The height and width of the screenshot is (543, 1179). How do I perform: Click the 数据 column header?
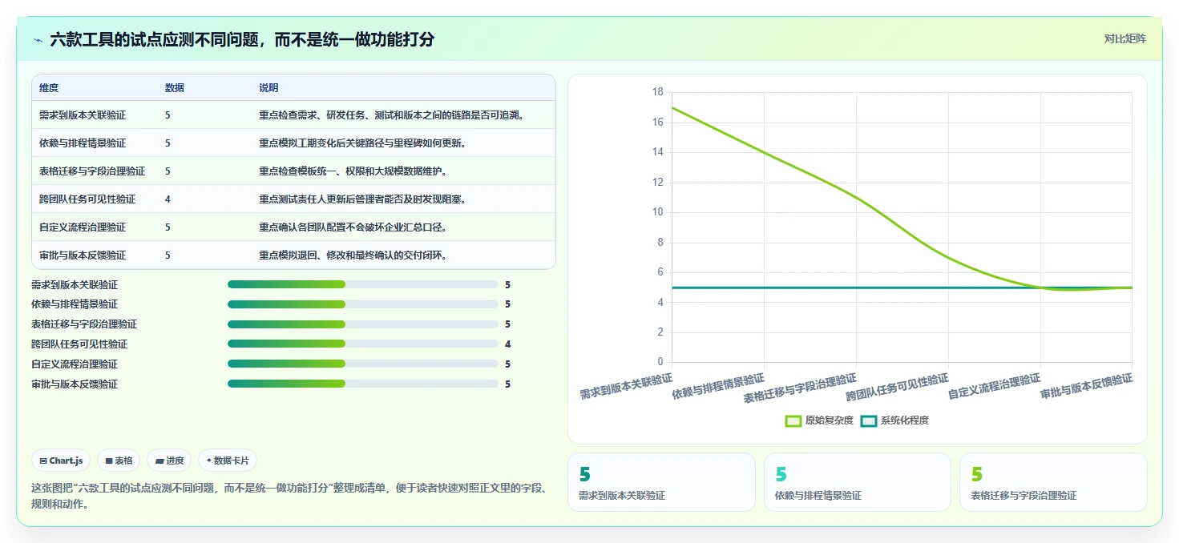(x=175, y=88)
